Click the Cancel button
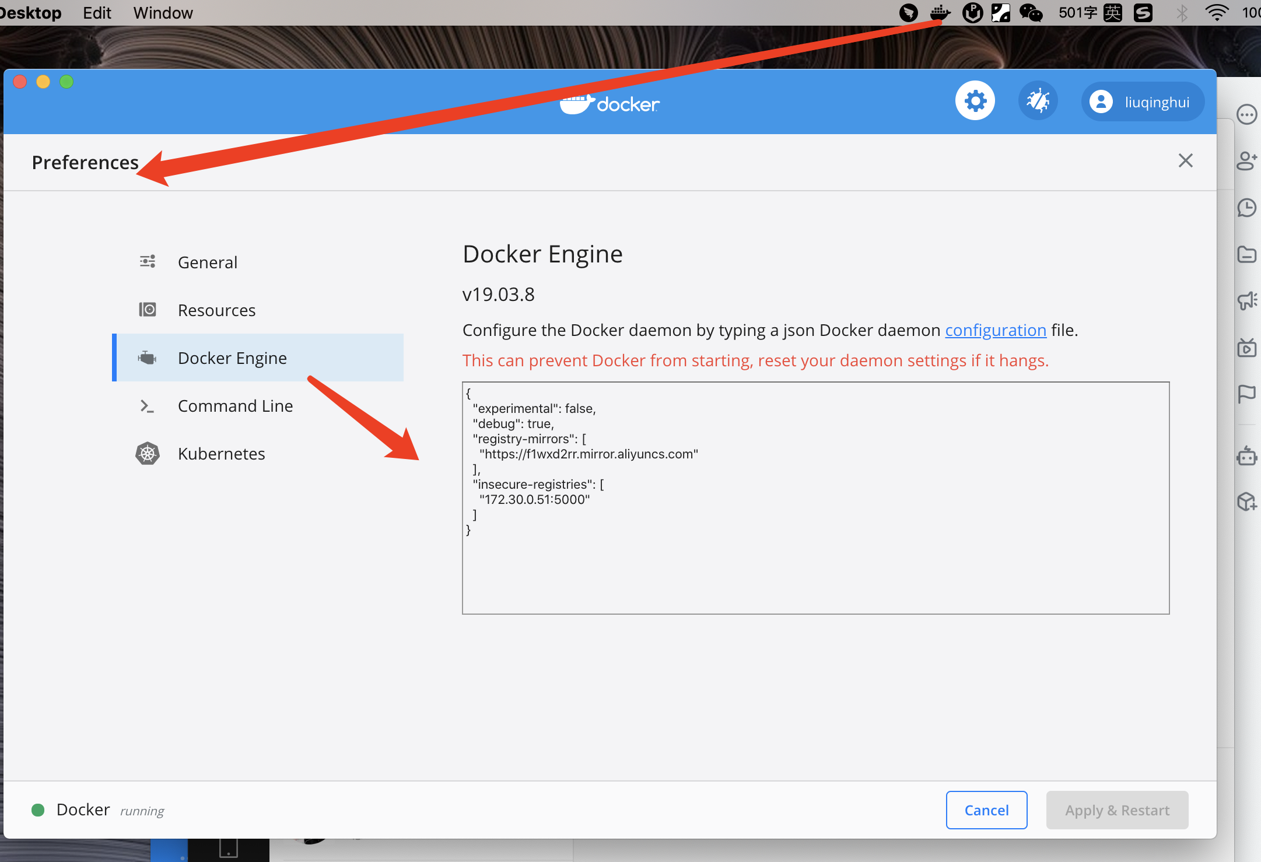Viewport: 1261px width, 862px height. [986, 810]
